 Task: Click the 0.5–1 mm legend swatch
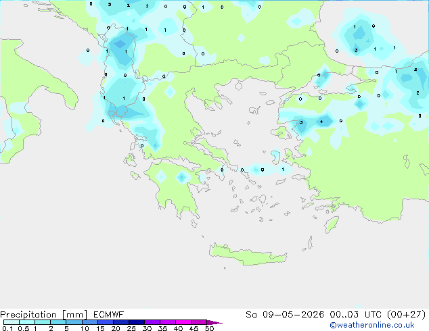pyautogui.click(x=27, y=322)
